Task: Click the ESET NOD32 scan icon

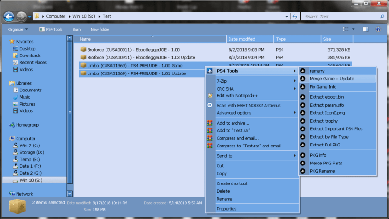Action: [x=210, y=105]
